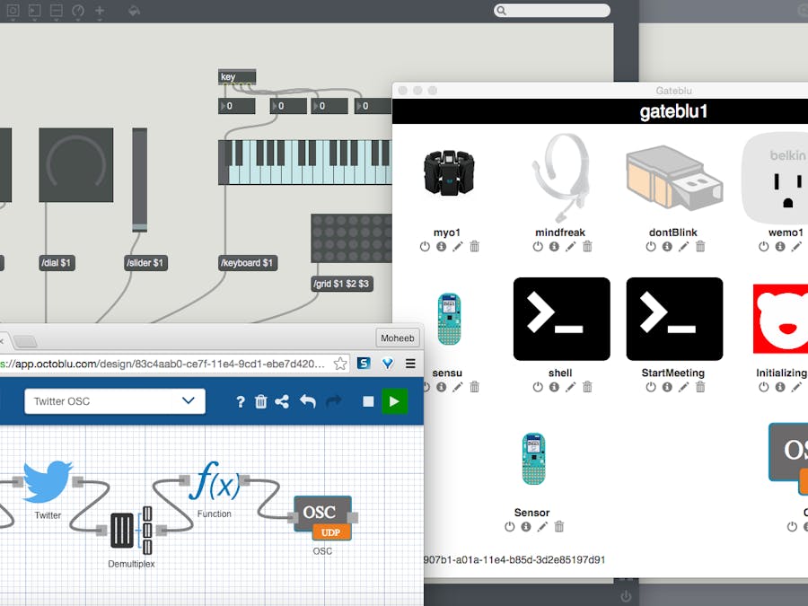
Task: Show info for mindfreak device
Action: [555, 247]
